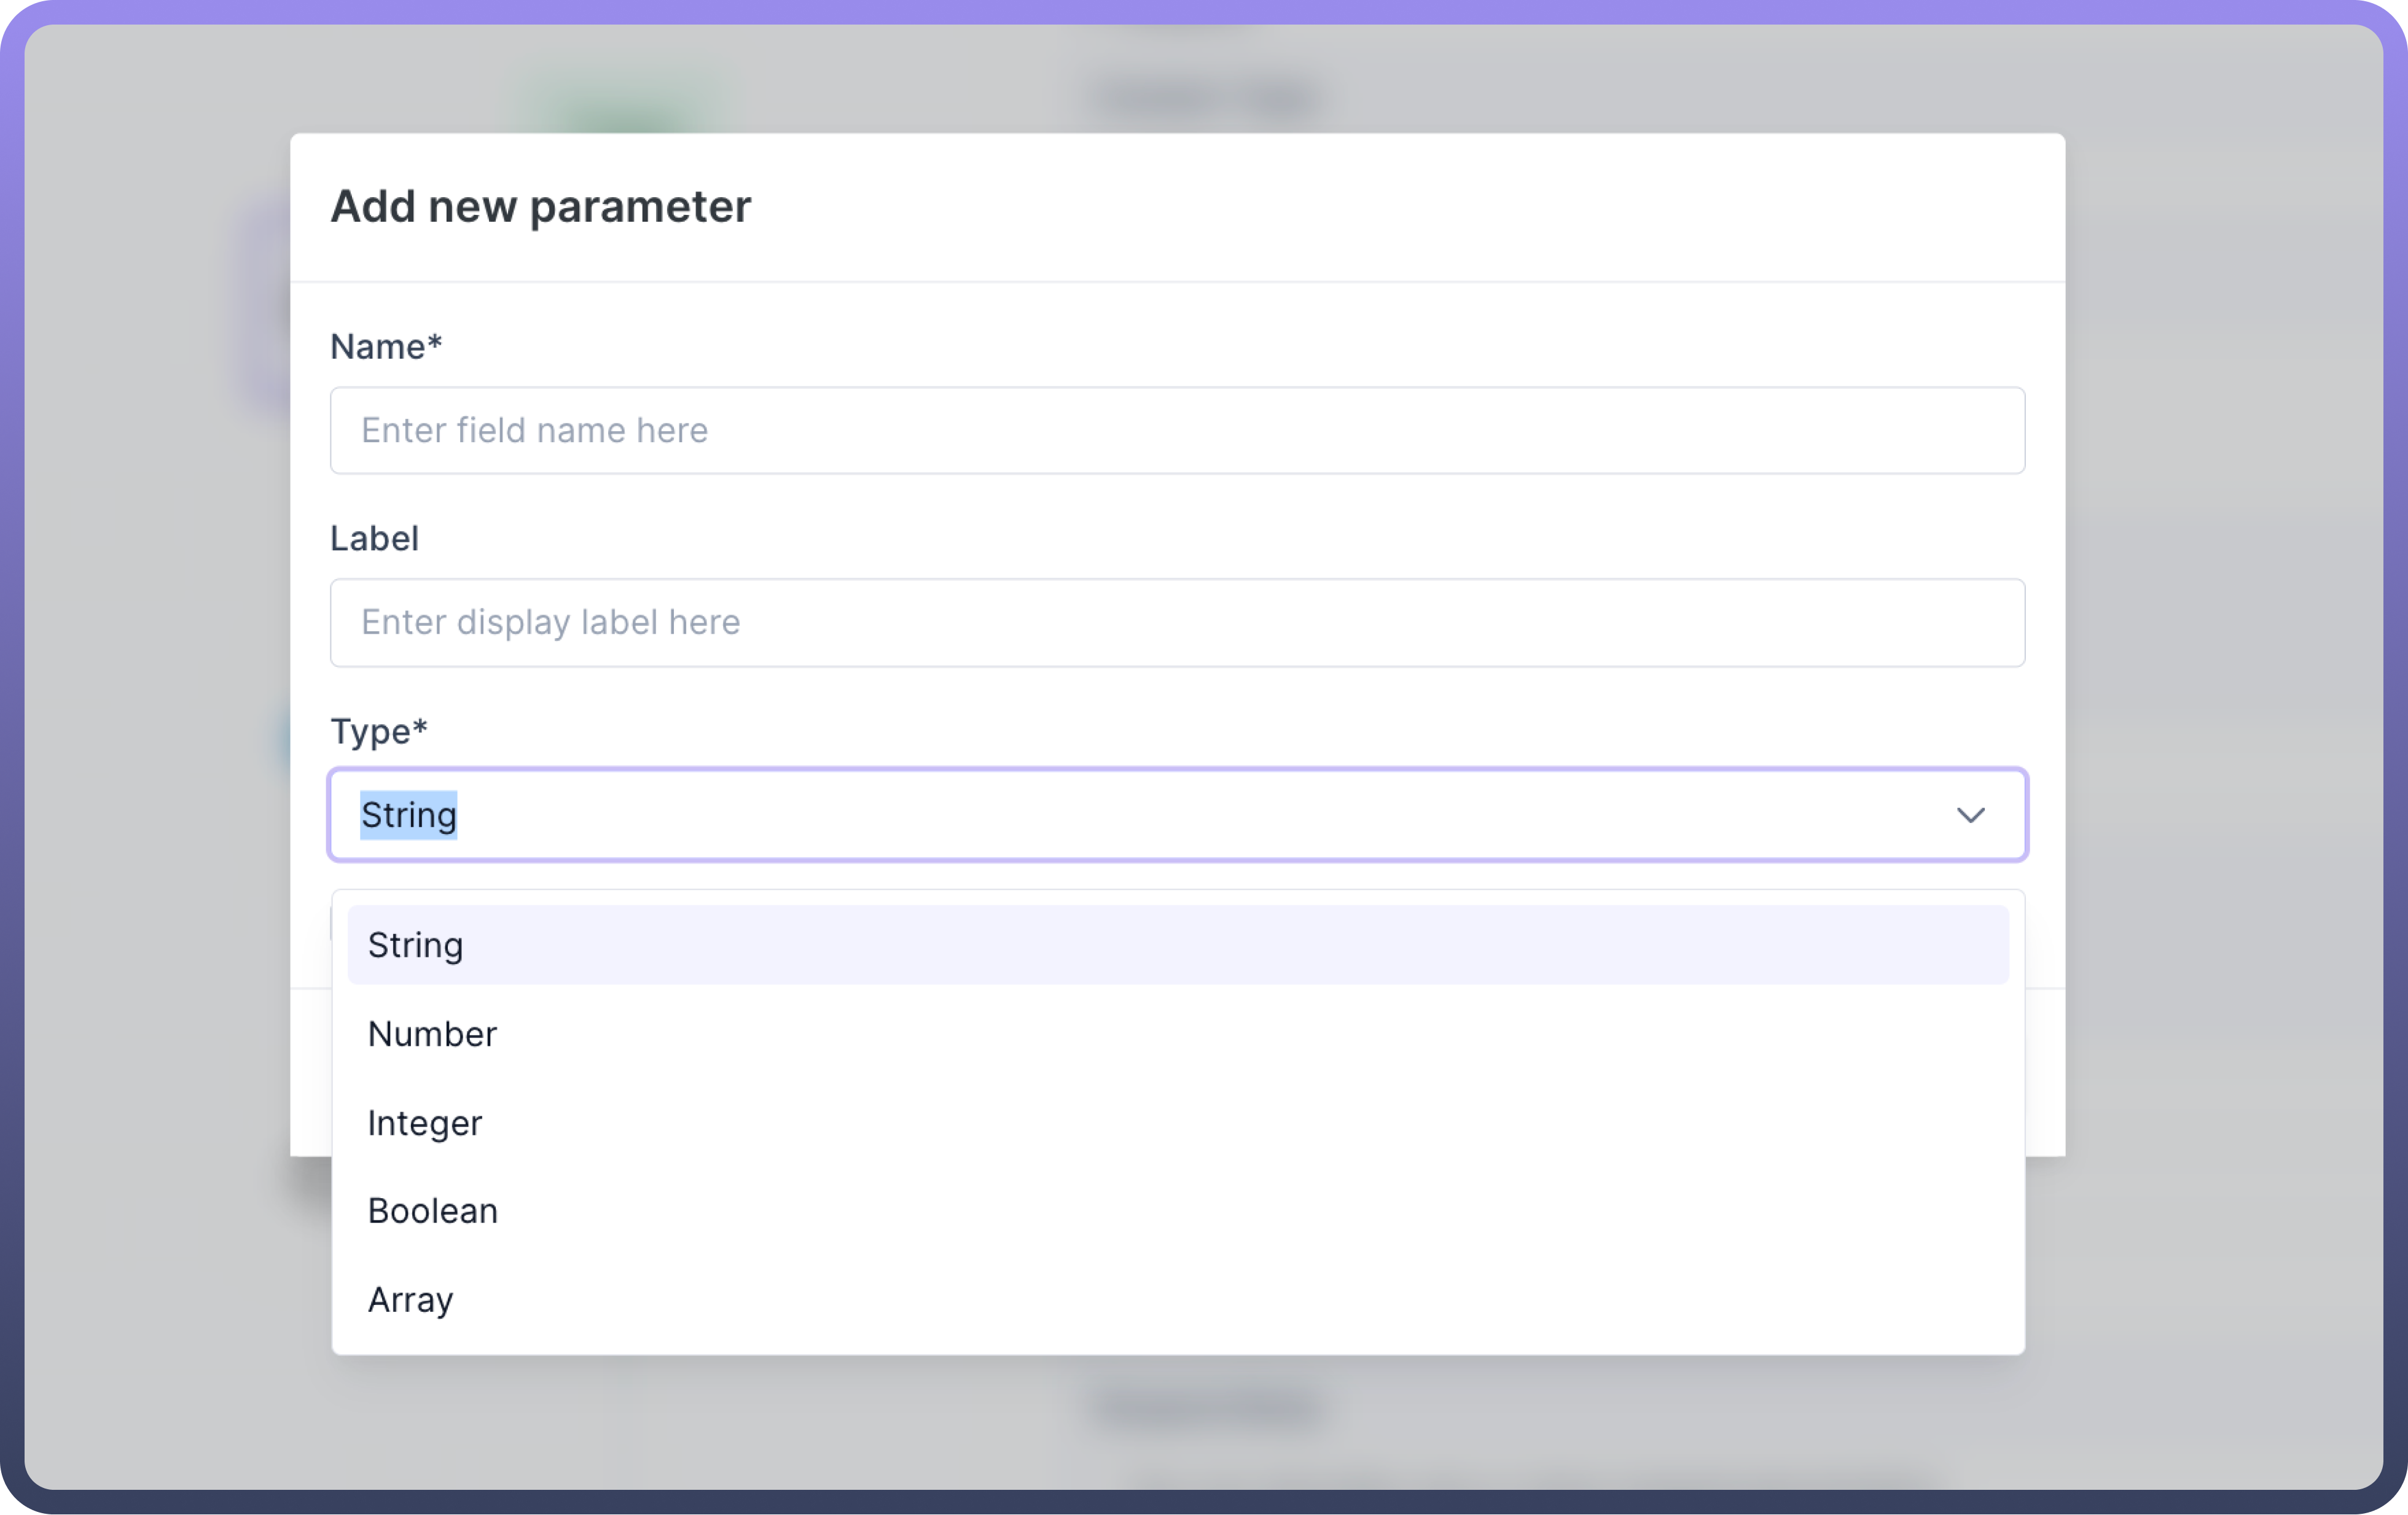Screen dimensions: 2408x1515
Task: Pick Integer from the type options
Action: (x=425, y=1123)
